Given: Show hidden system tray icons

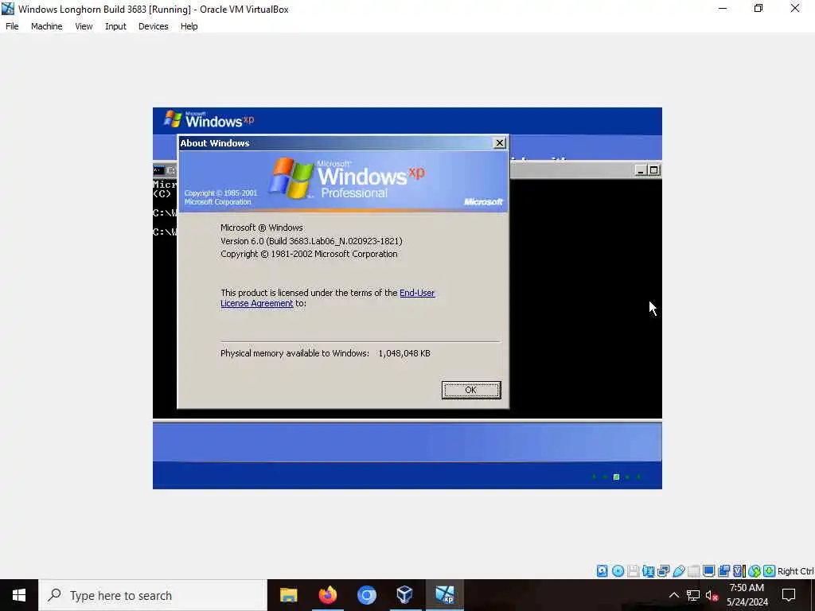Looking at the screenshot, I should coord(673,595).
